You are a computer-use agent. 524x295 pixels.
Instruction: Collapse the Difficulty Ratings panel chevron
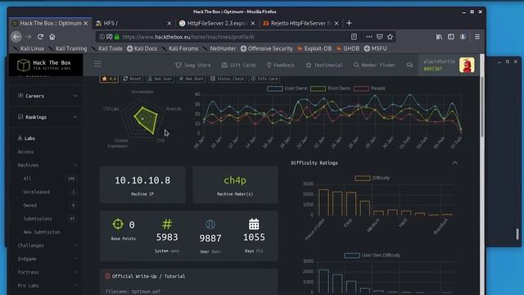tap(455, 163)
